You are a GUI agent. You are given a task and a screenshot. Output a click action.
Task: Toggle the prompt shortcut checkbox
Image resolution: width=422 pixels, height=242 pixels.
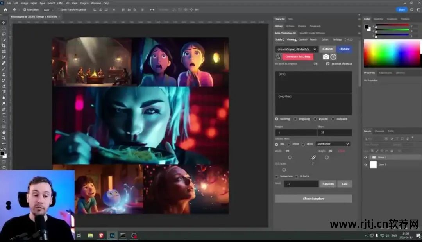coord(327,63)
